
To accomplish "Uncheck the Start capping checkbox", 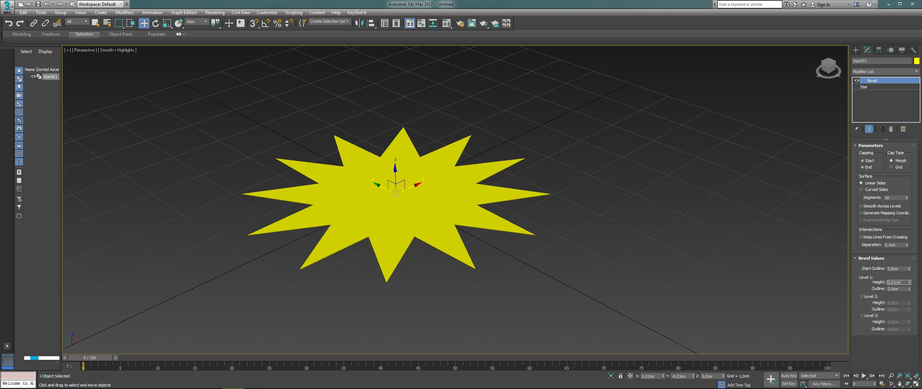I will (863, 161).
